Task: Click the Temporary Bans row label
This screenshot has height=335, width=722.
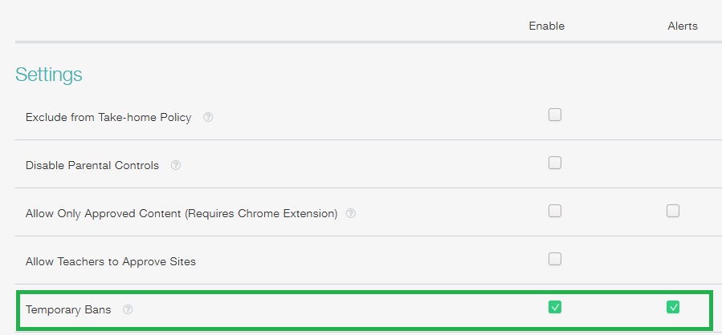Action: coord(68,309)
